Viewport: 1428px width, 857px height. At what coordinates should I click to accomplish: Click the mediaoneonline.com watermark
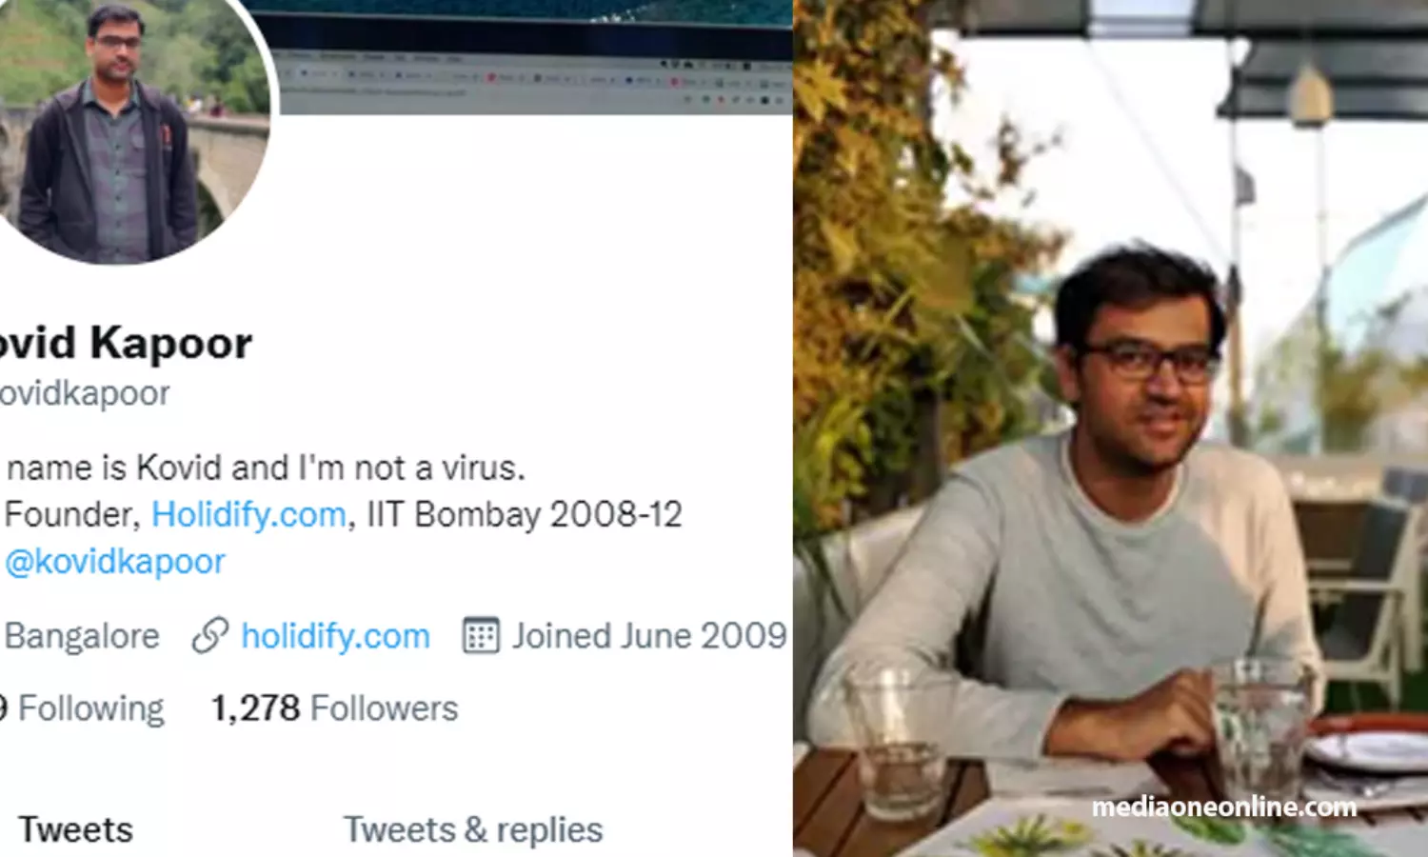(x=1224, y=807)
